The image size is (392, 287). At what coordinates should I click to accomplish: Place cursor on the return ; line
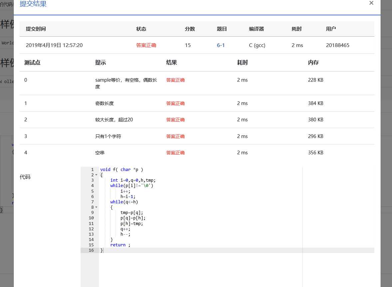[120, 245]
